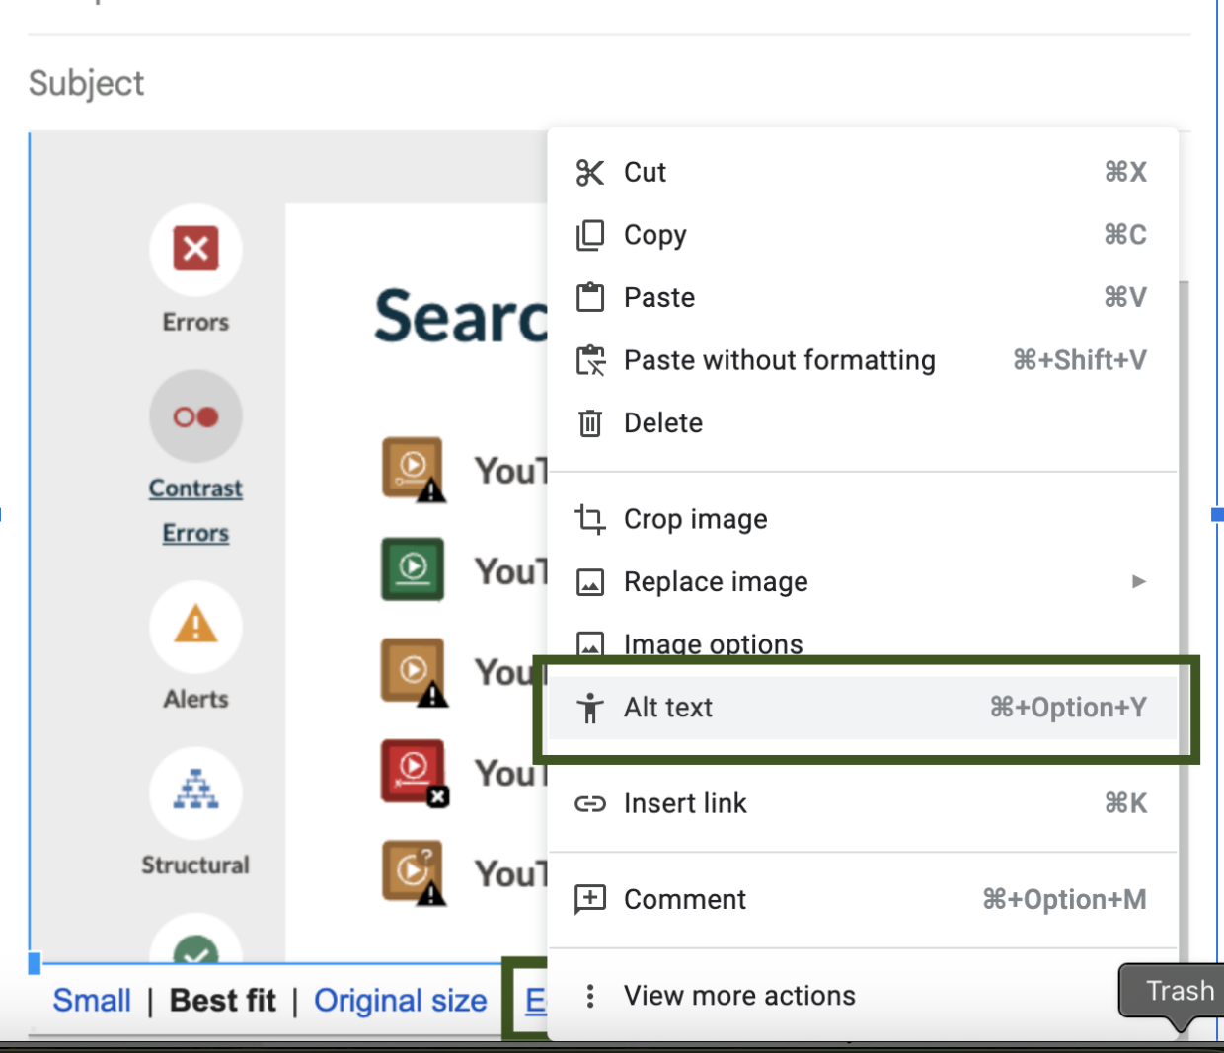Screen dimensions: 1224x1053
Task: Select the Cut scissors icon
Action: pos(591,172)
